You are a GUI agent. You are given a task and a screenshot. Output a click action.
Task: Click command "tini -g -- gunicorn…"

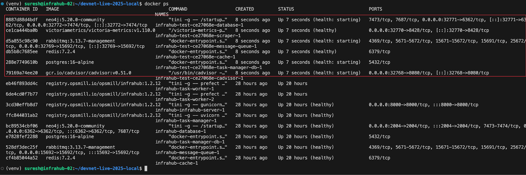198,105
